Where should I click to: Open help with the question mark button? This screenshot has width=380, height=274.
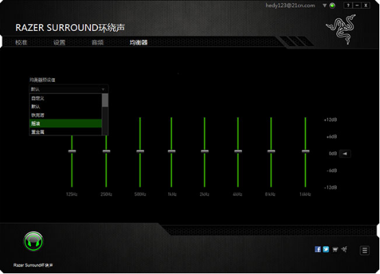pos(348,5)
